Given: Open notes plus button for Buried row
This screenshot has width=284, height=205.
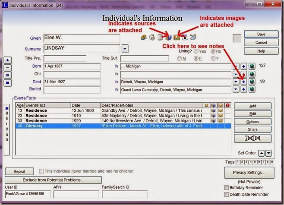Looking at the screenshot, I should point(243,89).
